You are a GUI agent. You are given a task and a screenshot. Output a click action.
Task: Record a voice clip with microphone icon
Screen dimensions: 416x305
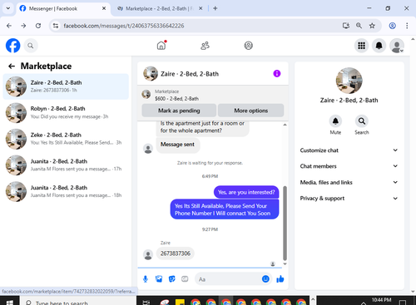(146, 279)
